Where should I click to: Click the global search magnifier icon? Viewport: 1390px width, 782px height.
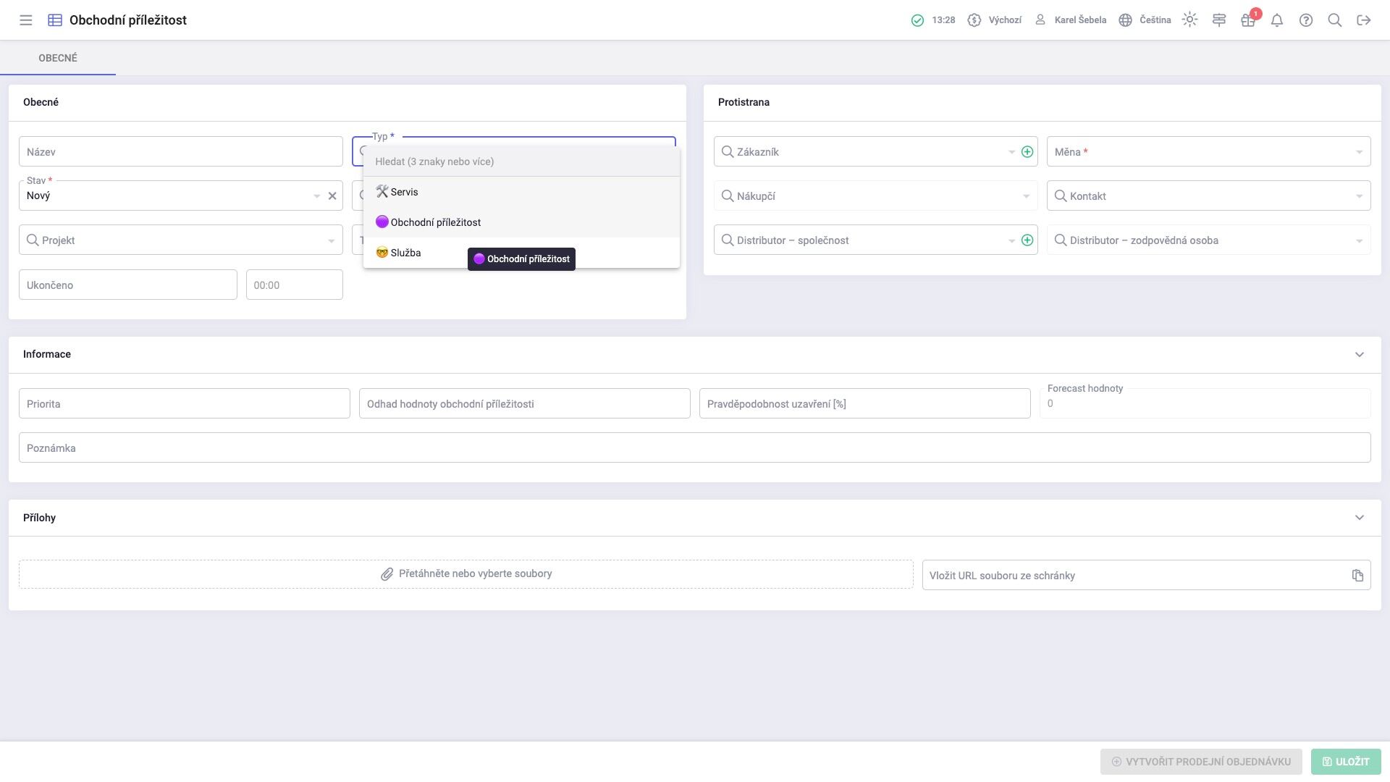(1335, 20)
